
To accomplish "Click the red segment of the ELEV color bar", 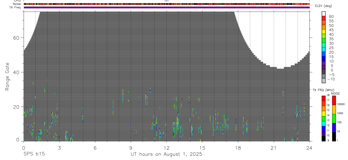I will pos(324,18).
